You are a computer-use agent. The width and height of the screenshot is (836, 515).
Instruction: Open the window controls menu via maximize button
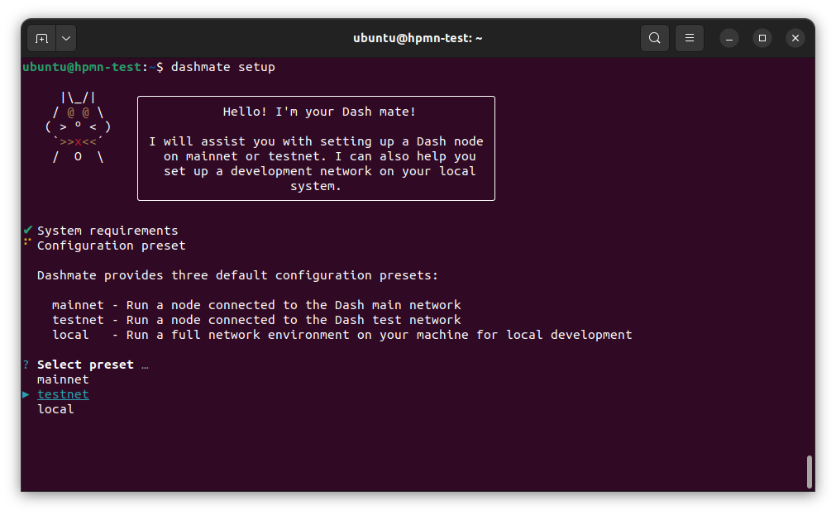tap(762, 37)
